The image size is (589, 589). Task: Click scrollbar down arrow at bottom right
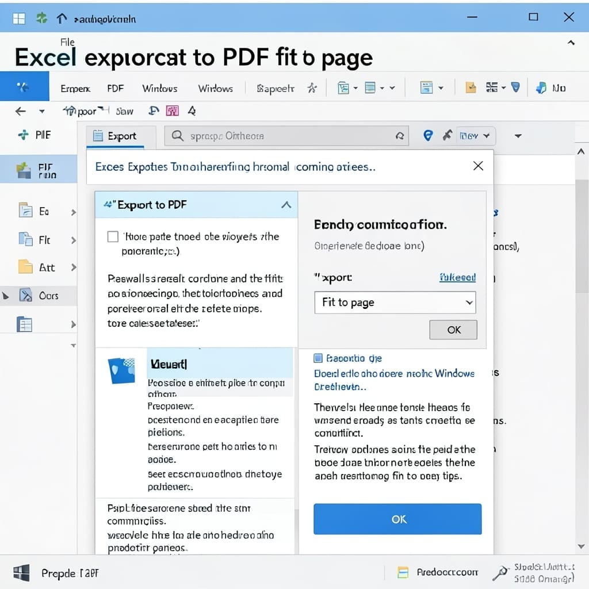pos(581,546)
